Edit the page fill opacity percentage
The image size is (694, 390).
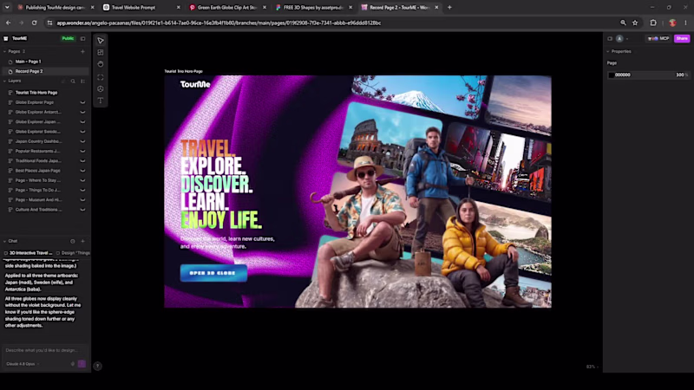(x=681, y=75)
